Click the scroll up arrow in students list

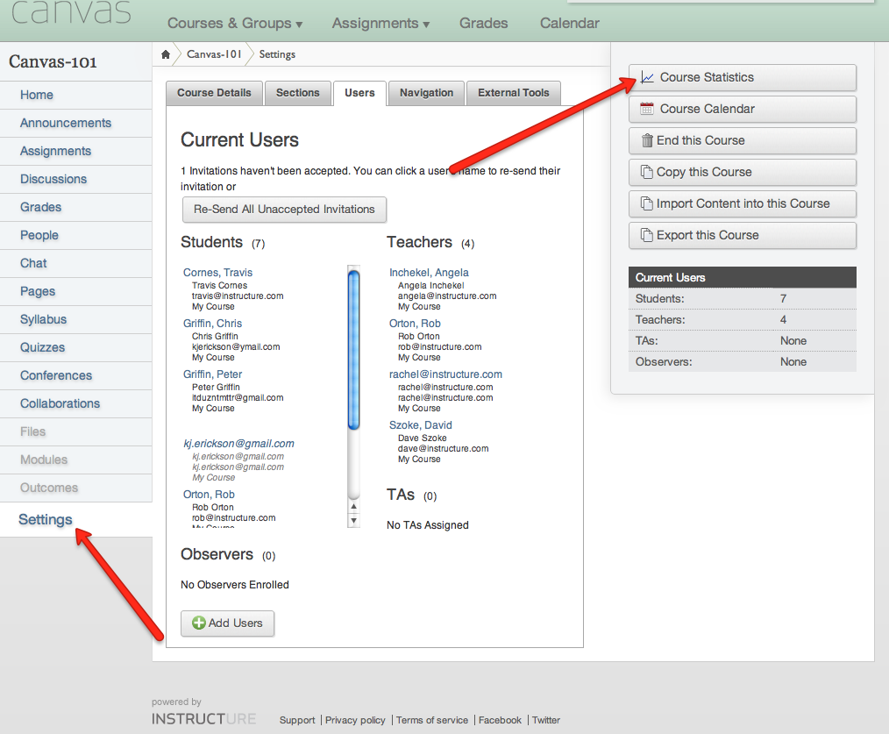pyautogui.click(x=354, y=507)
